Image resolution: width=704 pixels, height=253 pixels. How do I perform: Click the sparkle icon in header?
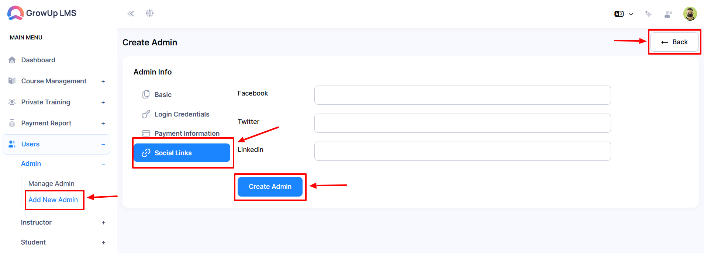pos(648,14)
